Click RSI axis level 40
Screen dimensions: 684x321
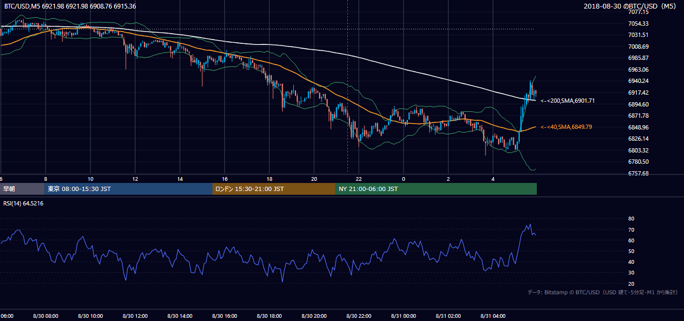click(x=632, y=262)
